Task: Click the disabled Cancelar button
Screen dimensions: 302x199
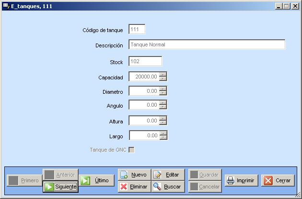Action: (x=205, y=187)
